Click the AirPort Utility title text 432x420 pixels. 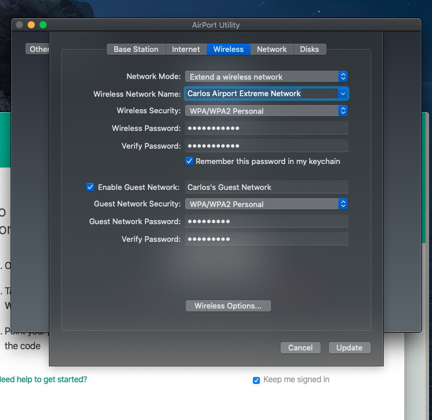pos(216,25)
